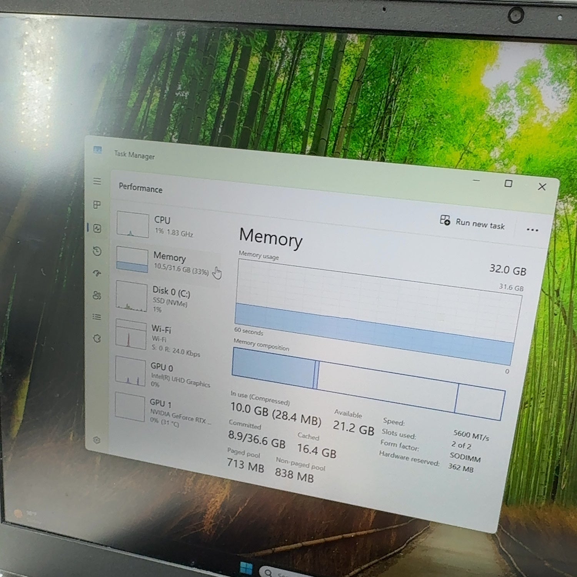Click the Run new task button
577x577 pixels.
472,222
